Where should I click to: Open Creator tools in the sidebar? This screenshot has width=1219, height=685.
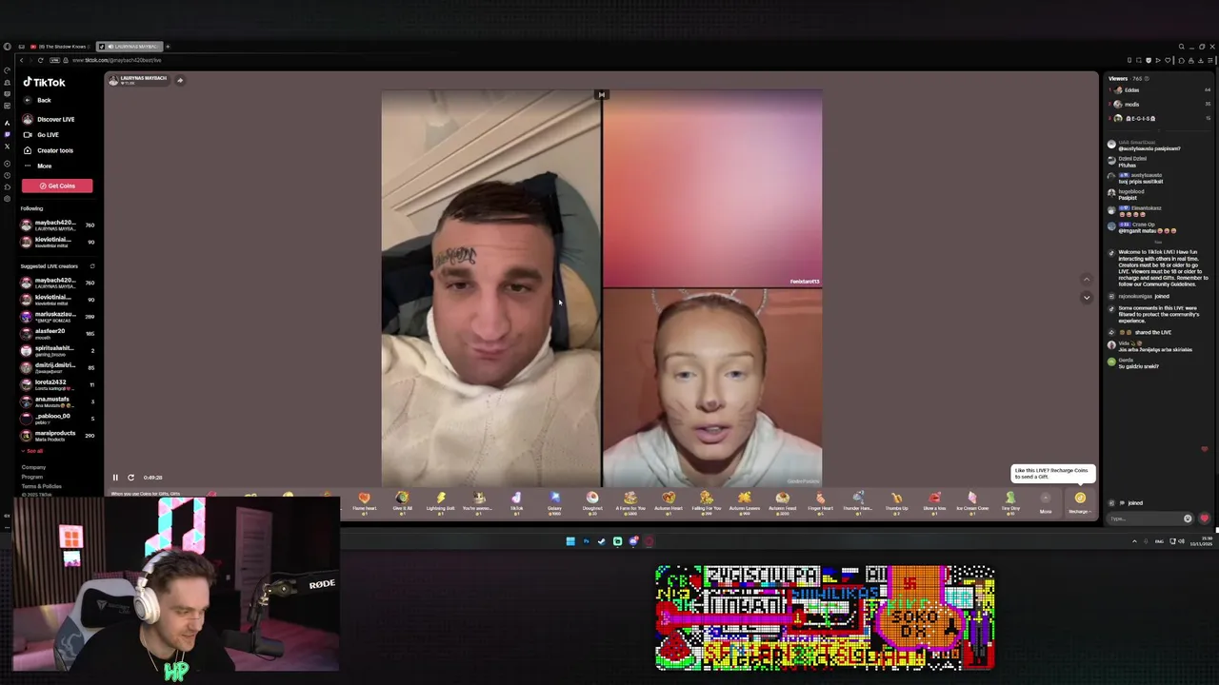tap(49, 150)
